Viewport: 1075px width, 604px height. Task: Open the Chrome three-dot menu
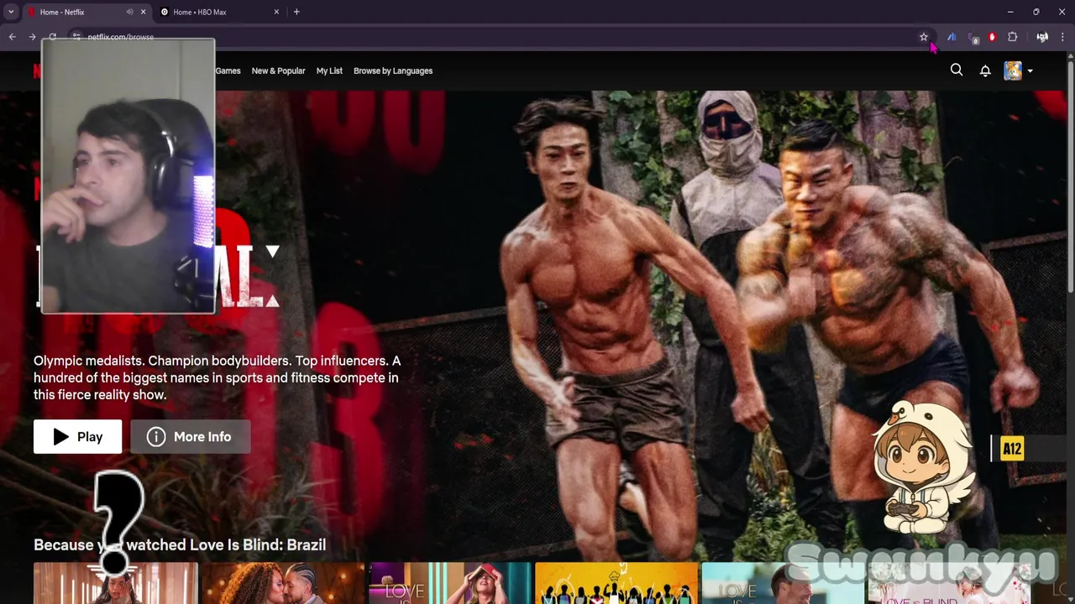(1062, 37)
